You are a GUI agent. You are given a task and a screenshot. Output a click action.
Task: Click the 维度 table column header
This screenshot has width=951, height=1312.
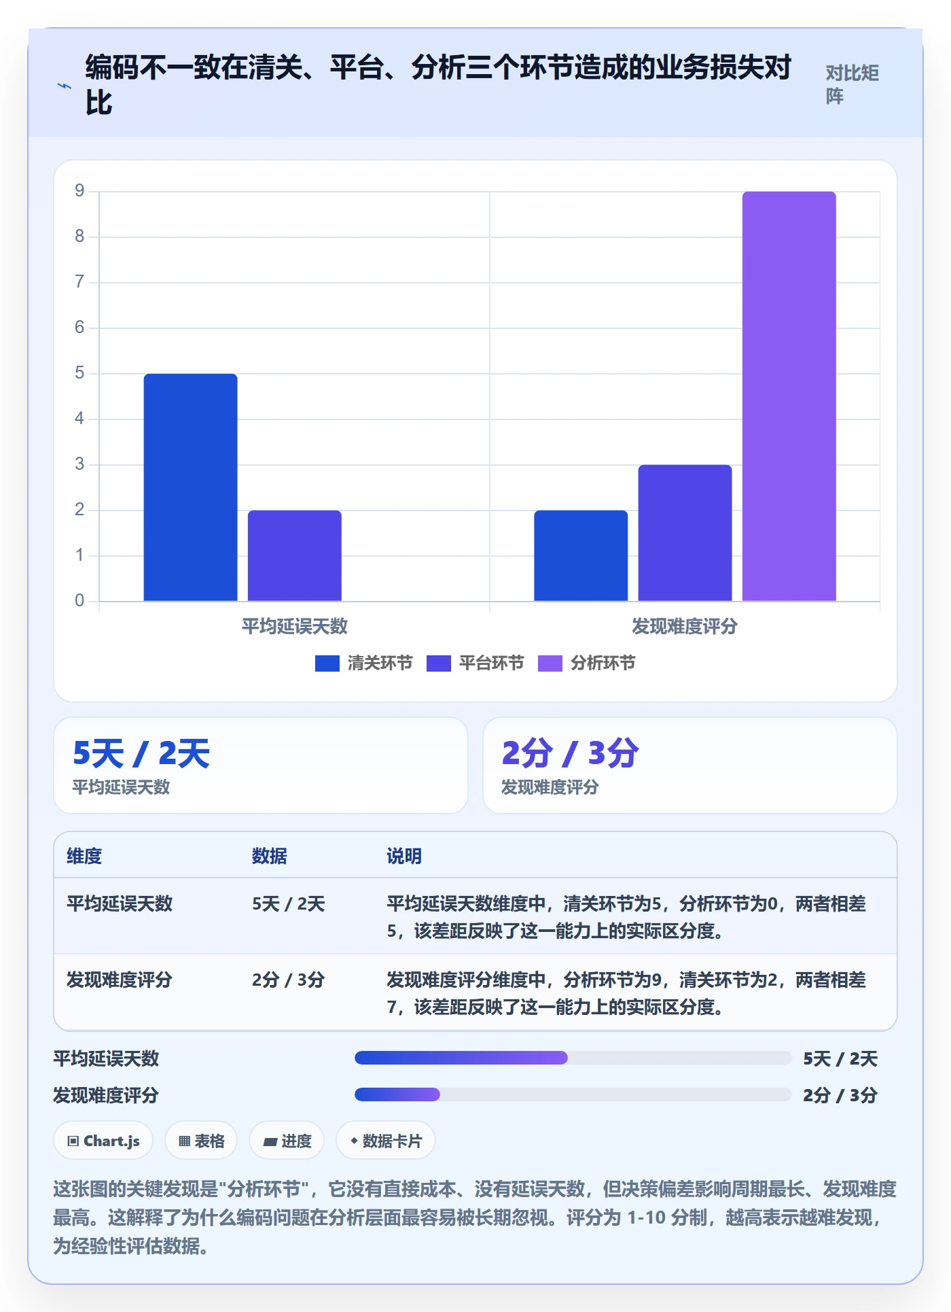point(84,856)
